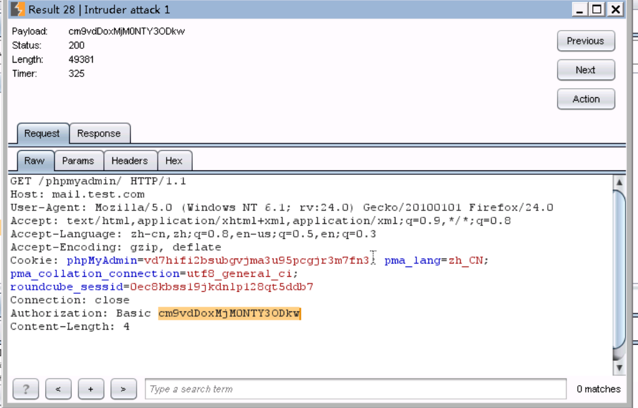The width and height of the screenshot is (638, 408).
Task: Click the '+' search options button
Action: (91, 389)
